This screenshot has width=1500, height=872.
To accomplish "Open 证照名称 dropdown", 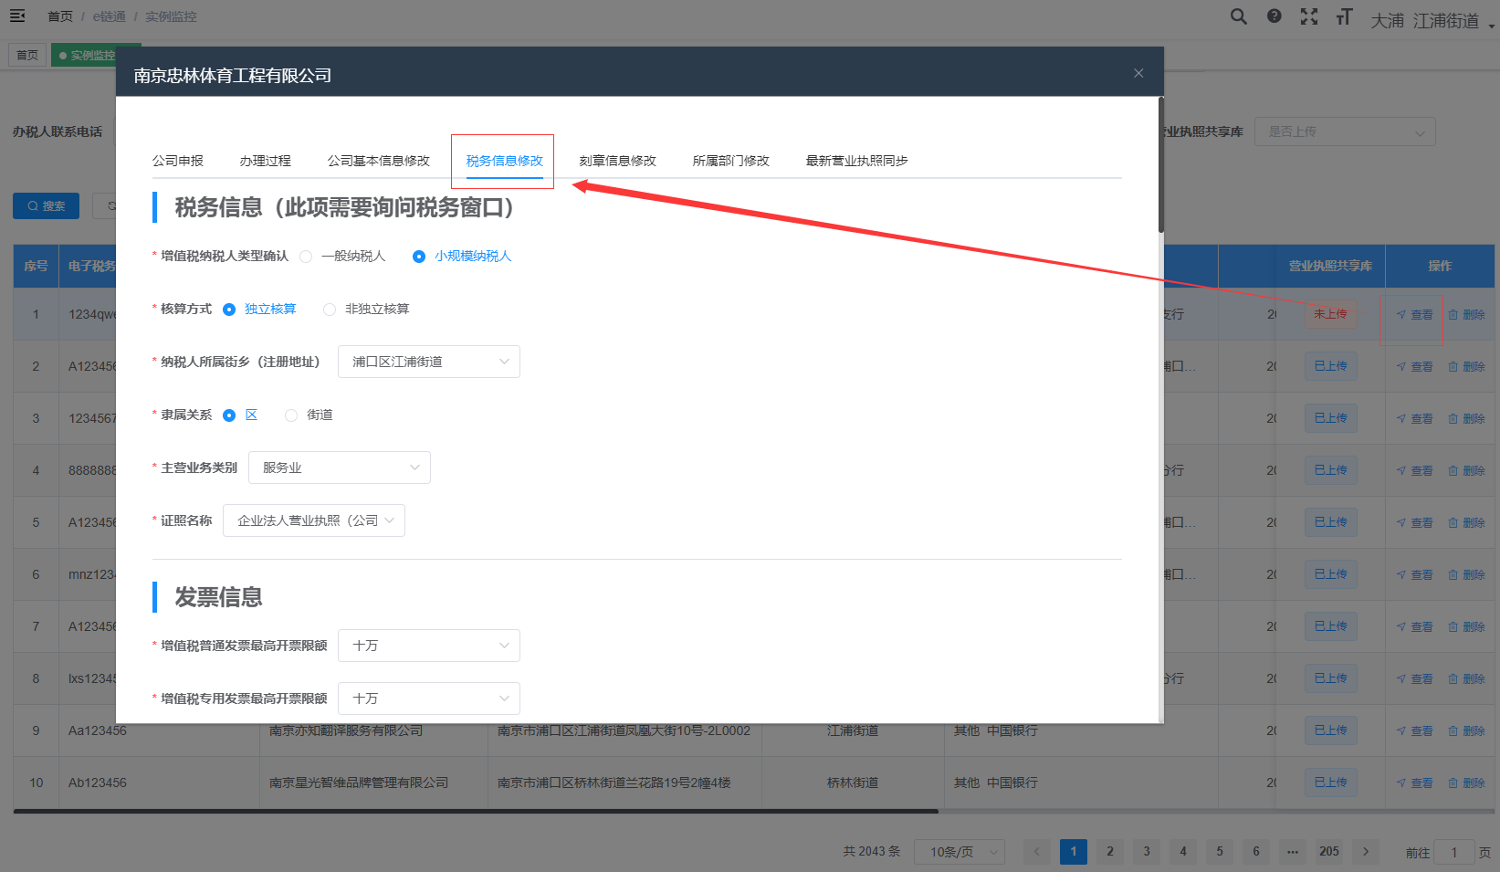I will point(314,520).
